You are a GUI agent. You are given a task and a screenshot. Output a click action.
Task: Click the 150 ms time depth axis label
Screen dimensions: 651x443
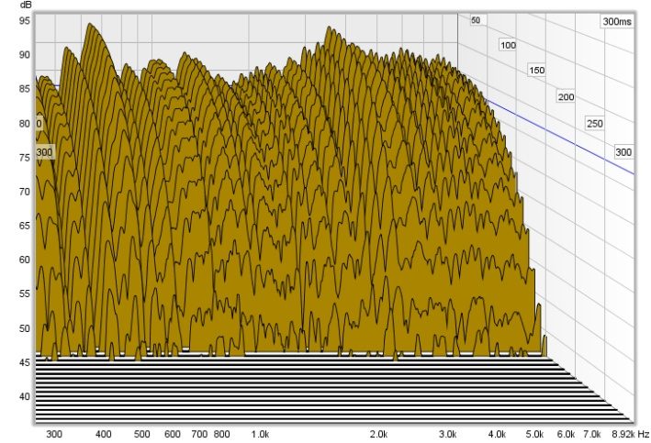(x=536, y=71)
